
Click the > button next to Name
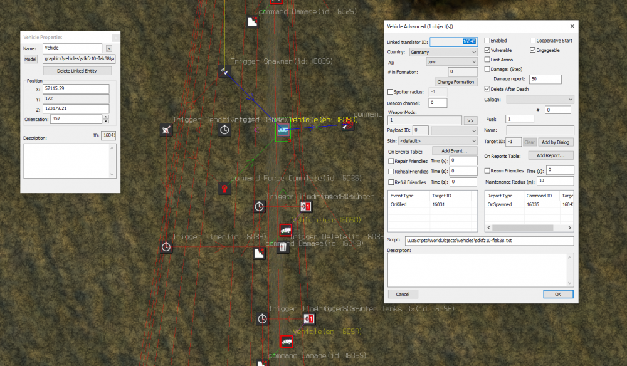108,49
